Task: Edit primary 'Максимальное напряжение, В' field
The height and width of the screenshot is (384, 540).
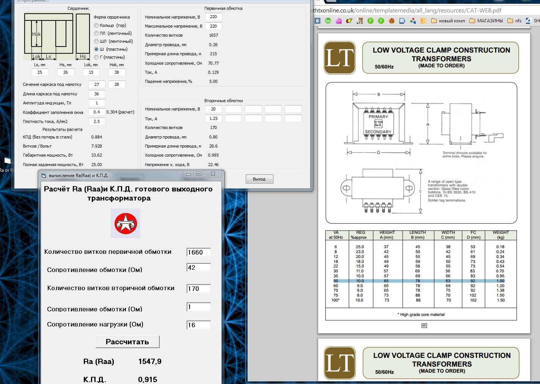Action: point(213,26)
